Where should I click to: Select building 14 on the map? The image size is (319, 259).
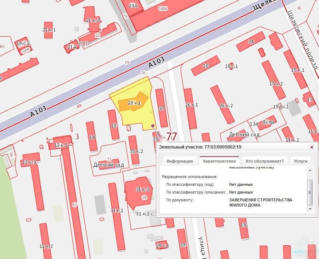(92, 136)
